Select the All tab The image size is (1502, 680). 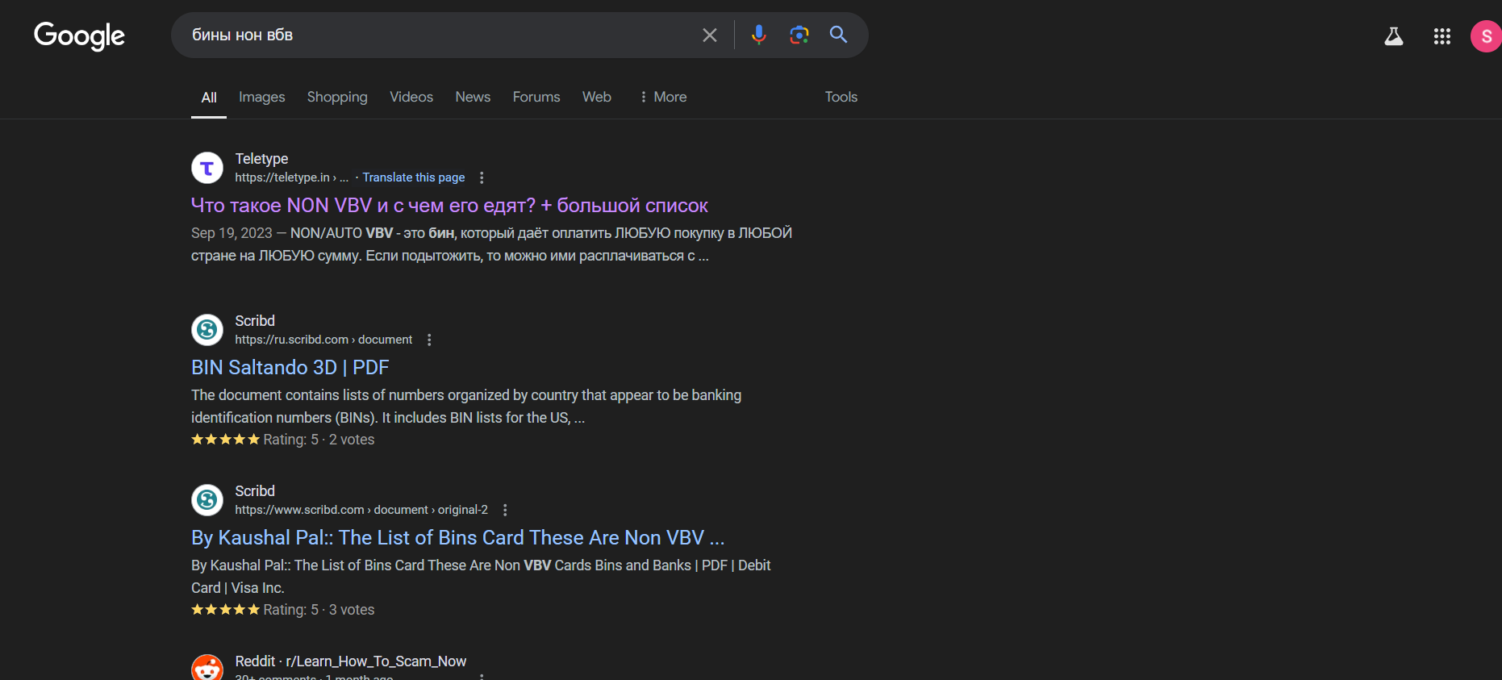pos(209,98)
